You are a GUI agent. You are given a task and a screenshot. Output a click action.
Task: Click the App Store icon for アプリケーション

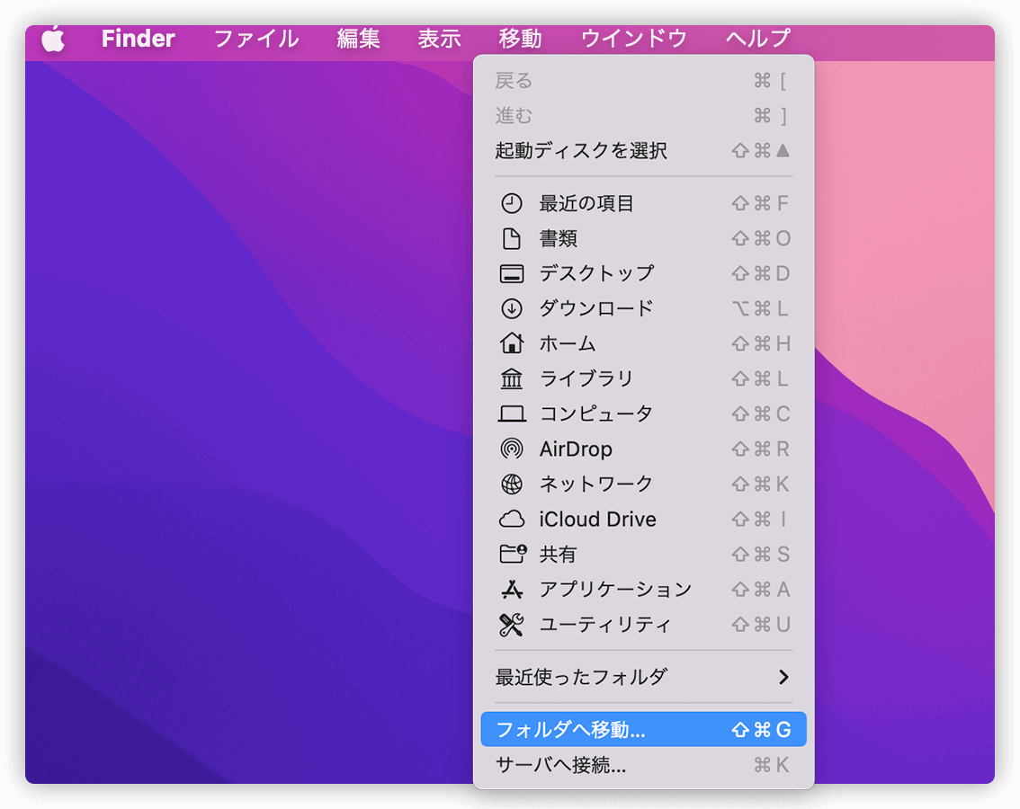pos(511,589)
